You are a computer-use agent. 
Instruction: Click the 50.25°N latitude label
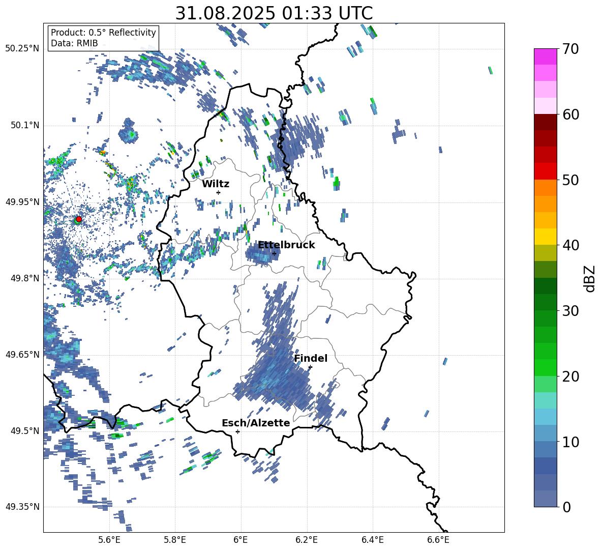click(22, 49)
